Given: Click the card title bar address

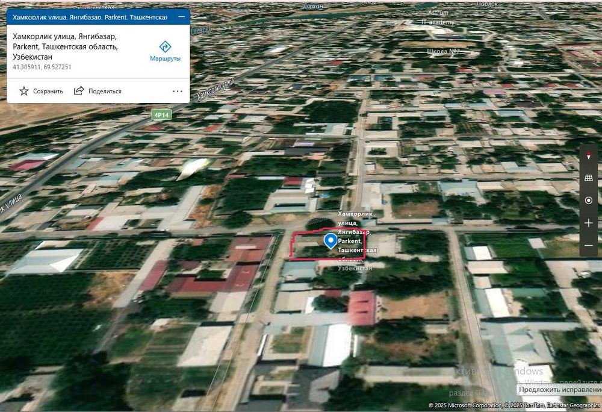Looking at the screenshot, I should point(90,17).
